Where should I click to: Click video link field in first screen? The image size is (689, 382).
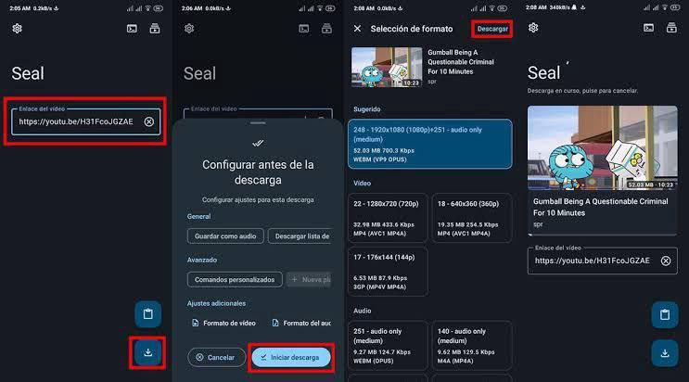[86, 121]
